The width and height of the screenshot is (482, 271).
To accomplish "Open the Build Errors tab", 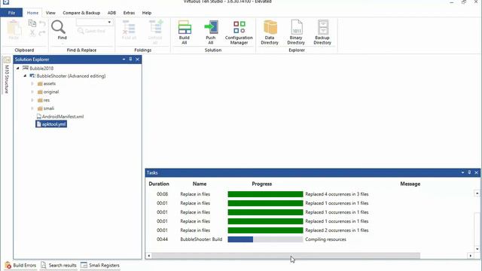I will pyautogui.click(x=20, y=265).
